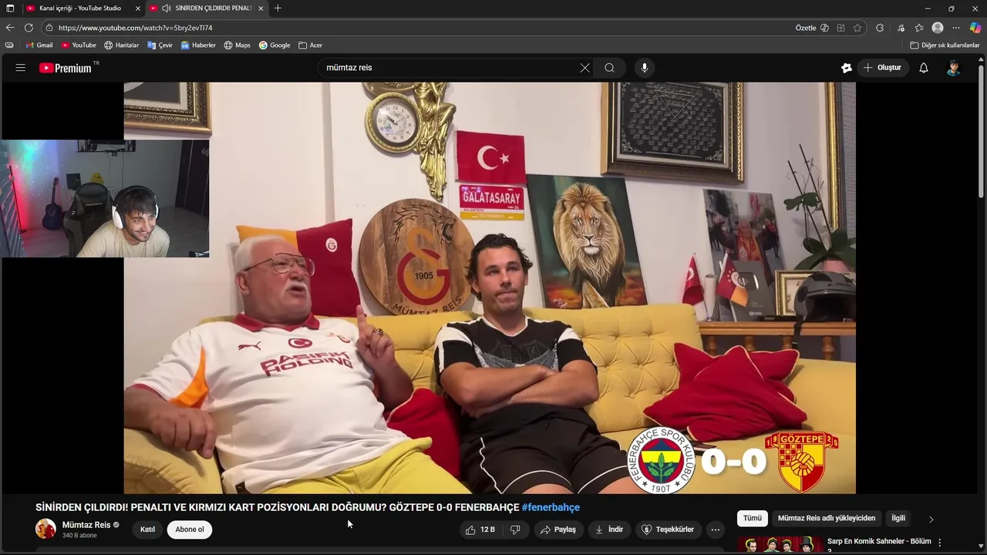Open the Çevir bookmark
This screenshot has width=987, height=555.
pyautogui.click(x=160, y=45)
